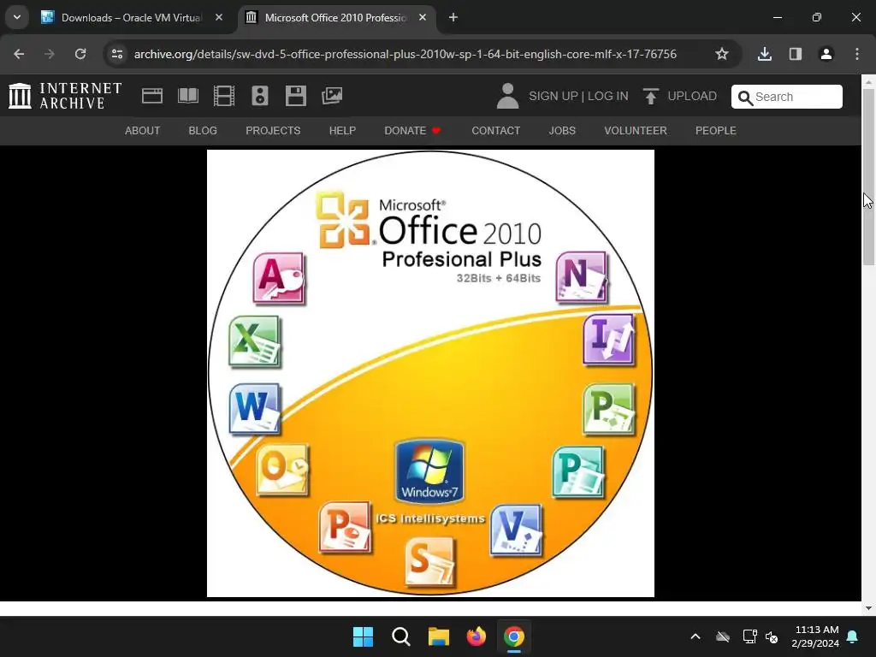Click muted volume icon in tray
This screenshot has width=876, height=657.
tap(772, 636)
